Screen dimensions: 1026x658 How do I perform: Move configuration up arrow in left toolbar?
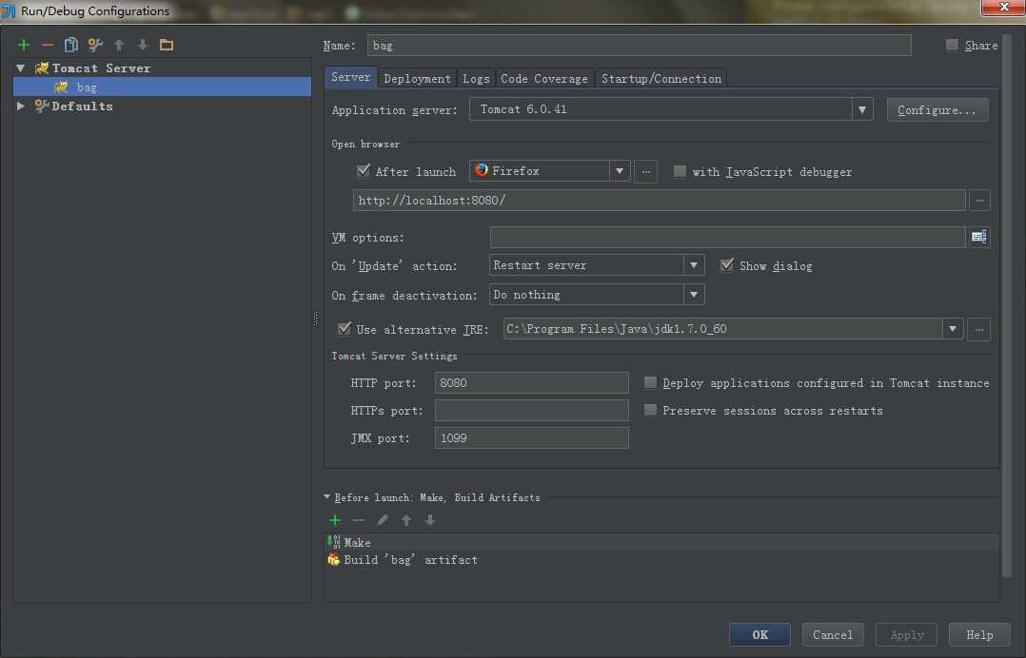pyautogui.click(x=119, y=45)
